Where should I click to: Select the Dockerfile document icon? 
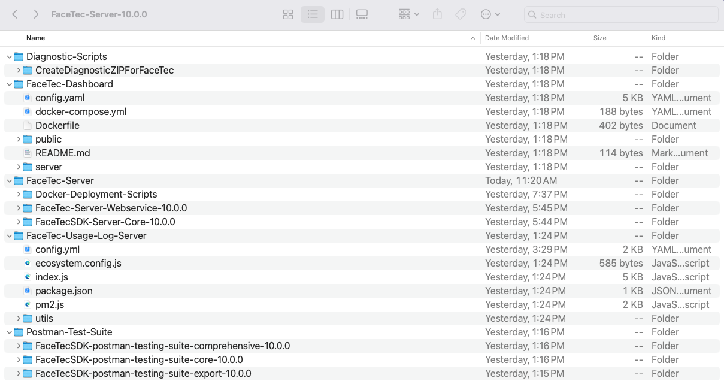pyautogui.click(x=28, y=125)
